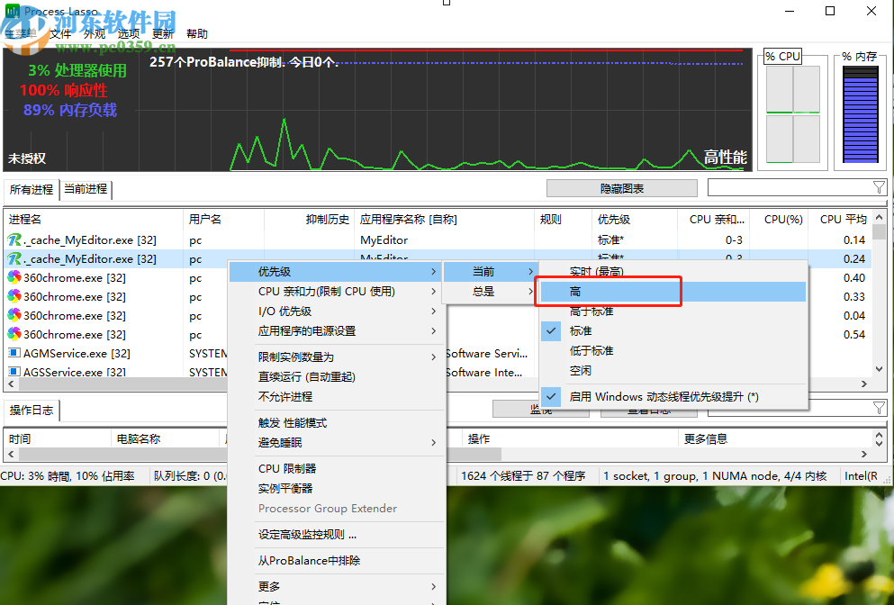Click process list scroll up arrow

point(880,217)
